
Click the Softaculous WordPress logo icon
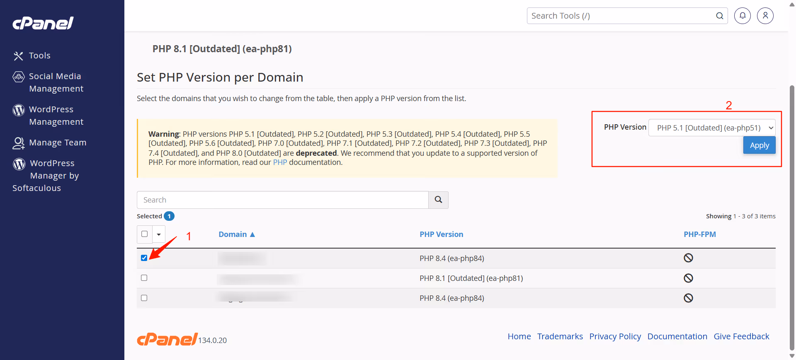pos(19,164)
